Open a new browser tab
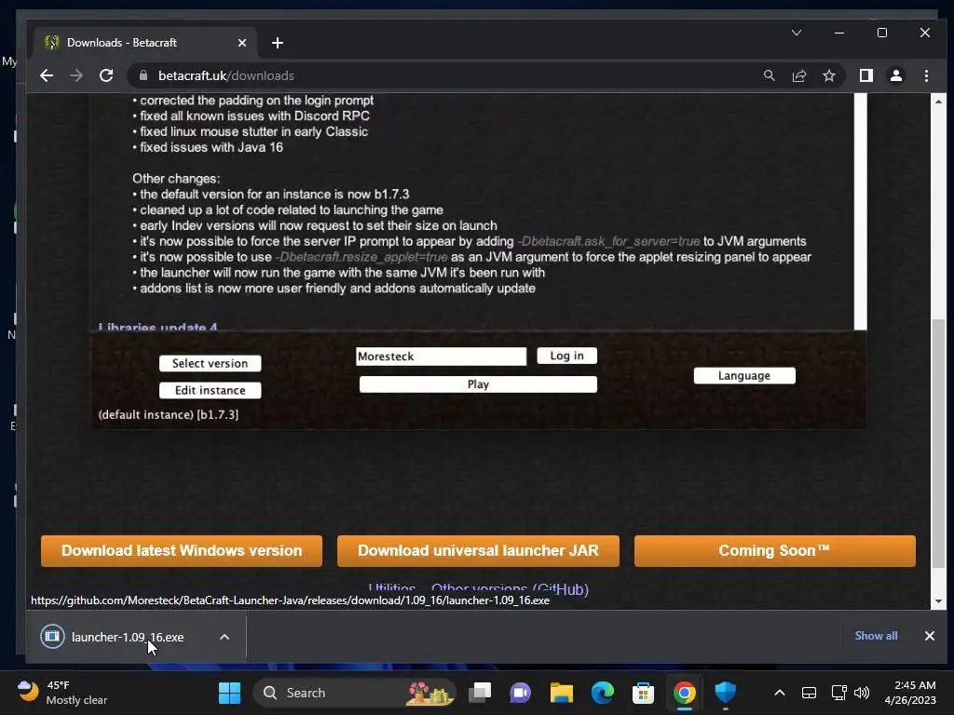The image size is (954, 715). (278, 43)
